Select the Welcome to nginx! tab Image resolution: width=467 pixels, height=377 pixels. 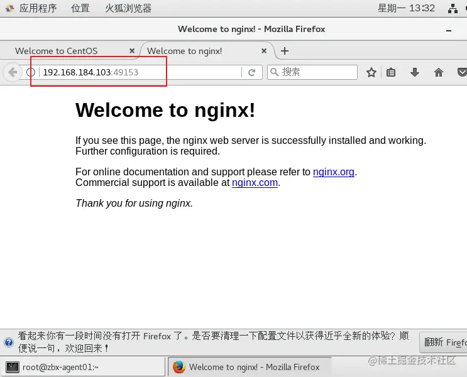pos(184,51)
